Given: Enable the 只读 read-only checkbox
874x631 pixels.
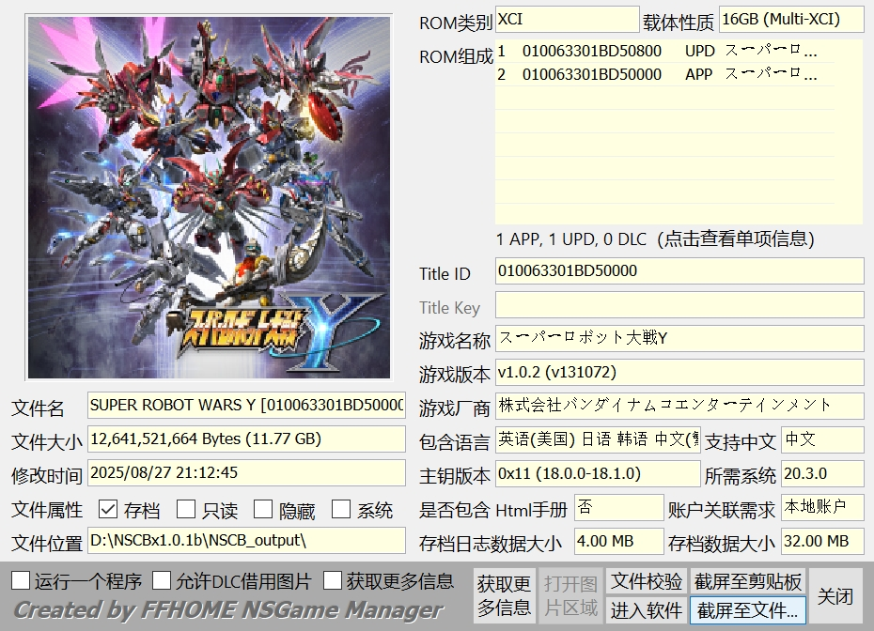Looking at the screenshot, I should pos(186,509).
